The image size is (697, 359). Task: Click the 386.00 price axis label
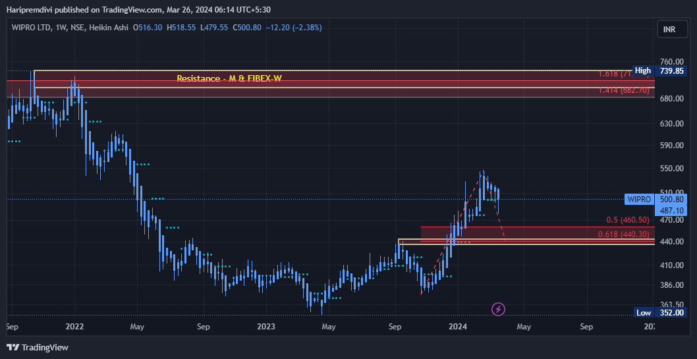[x=672, y=285]
